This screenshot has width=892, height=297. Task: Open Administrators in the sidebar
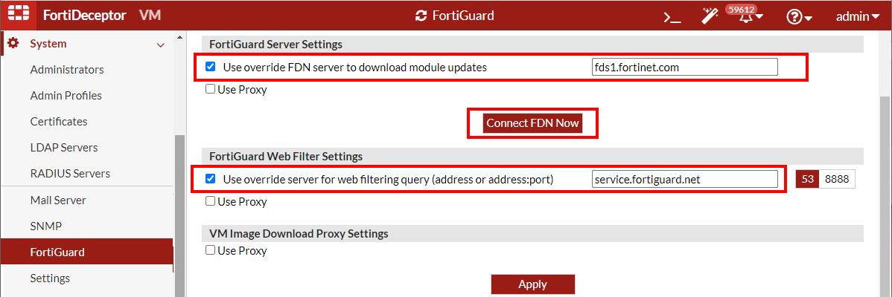click(67, 70)
